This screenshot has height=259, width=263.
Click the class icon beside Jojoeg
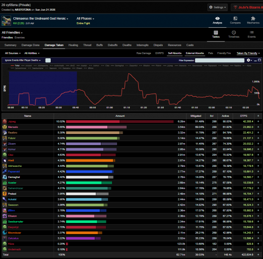(x=5, y=121)
